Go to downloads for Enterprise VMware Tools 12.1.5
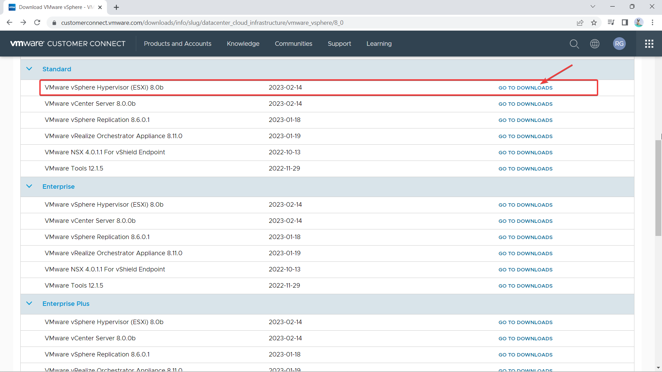 pos(525,286)
